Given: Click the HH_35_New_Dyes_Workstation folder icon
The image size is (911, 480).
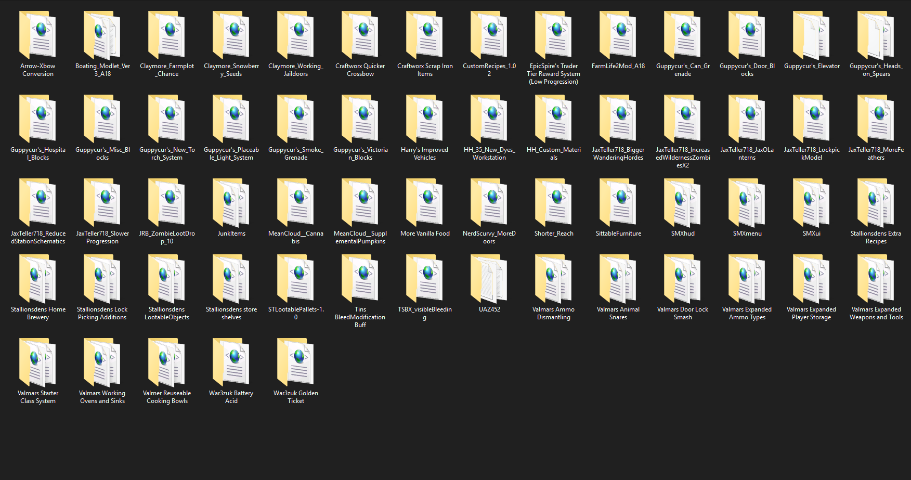Looking at the screenshot, I should [x=489, y=119].
